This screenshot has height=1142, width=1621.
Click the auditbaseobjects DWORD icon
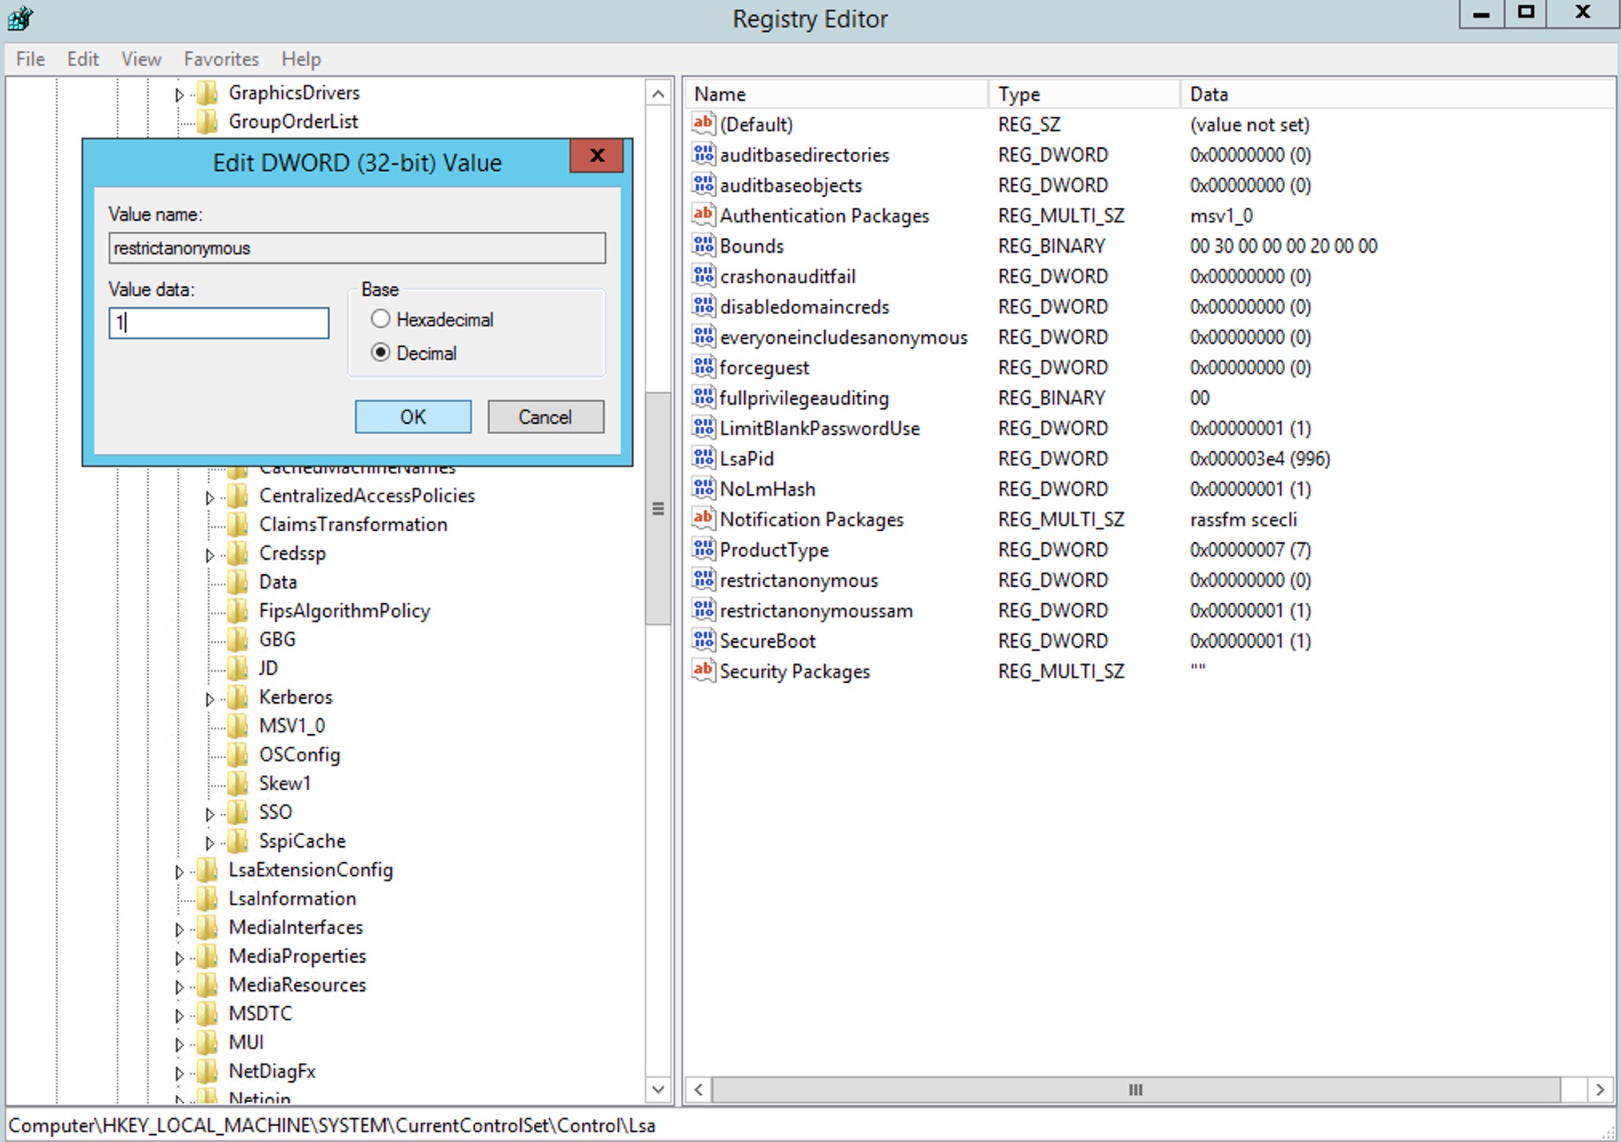coord(703,185)
